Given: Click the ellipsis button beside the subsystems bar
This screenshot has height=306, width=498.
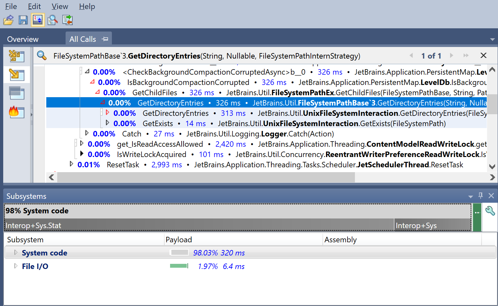Looking at the screenshot, I should pyautogui.click(x=477, y=212).
